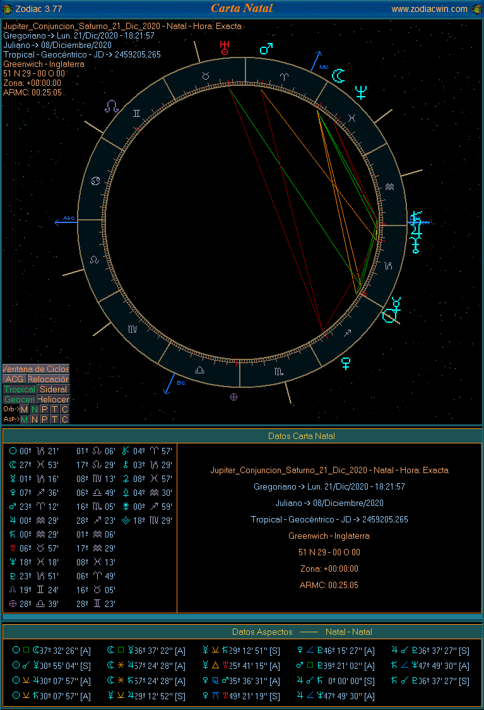Image resolution: width=484 pixels, height=710 pixels.
Task: Toggle the Asp C option
Action: pyautogui.click(x=65, y=419)
